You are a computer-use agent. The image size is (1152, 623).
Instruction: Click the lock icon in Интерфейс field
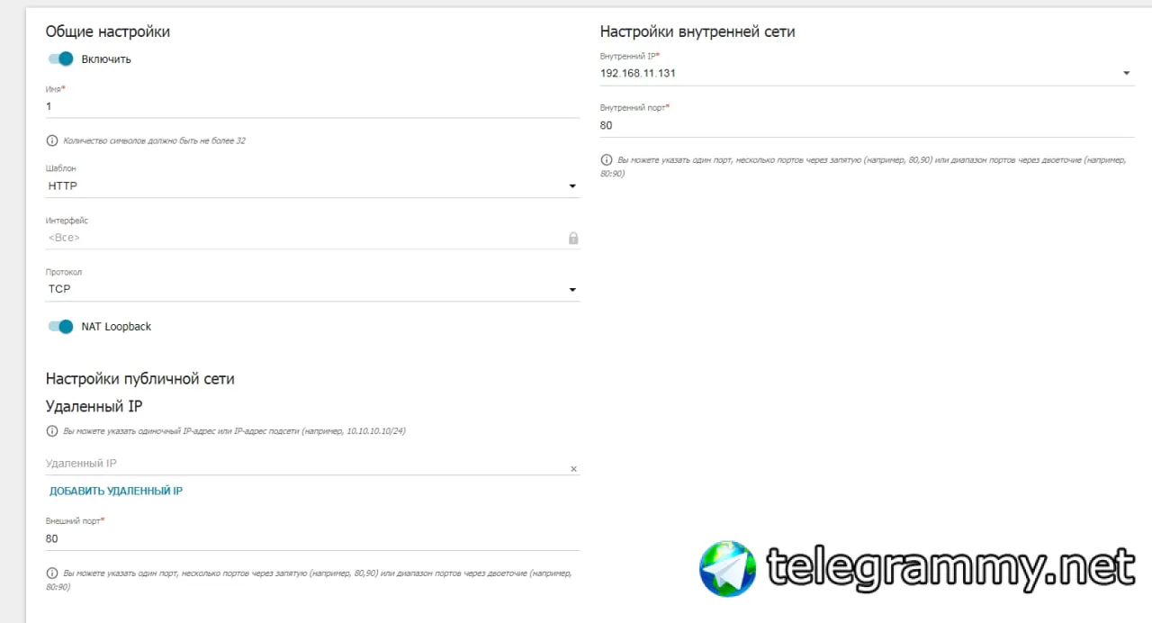(x=573, y=238)
